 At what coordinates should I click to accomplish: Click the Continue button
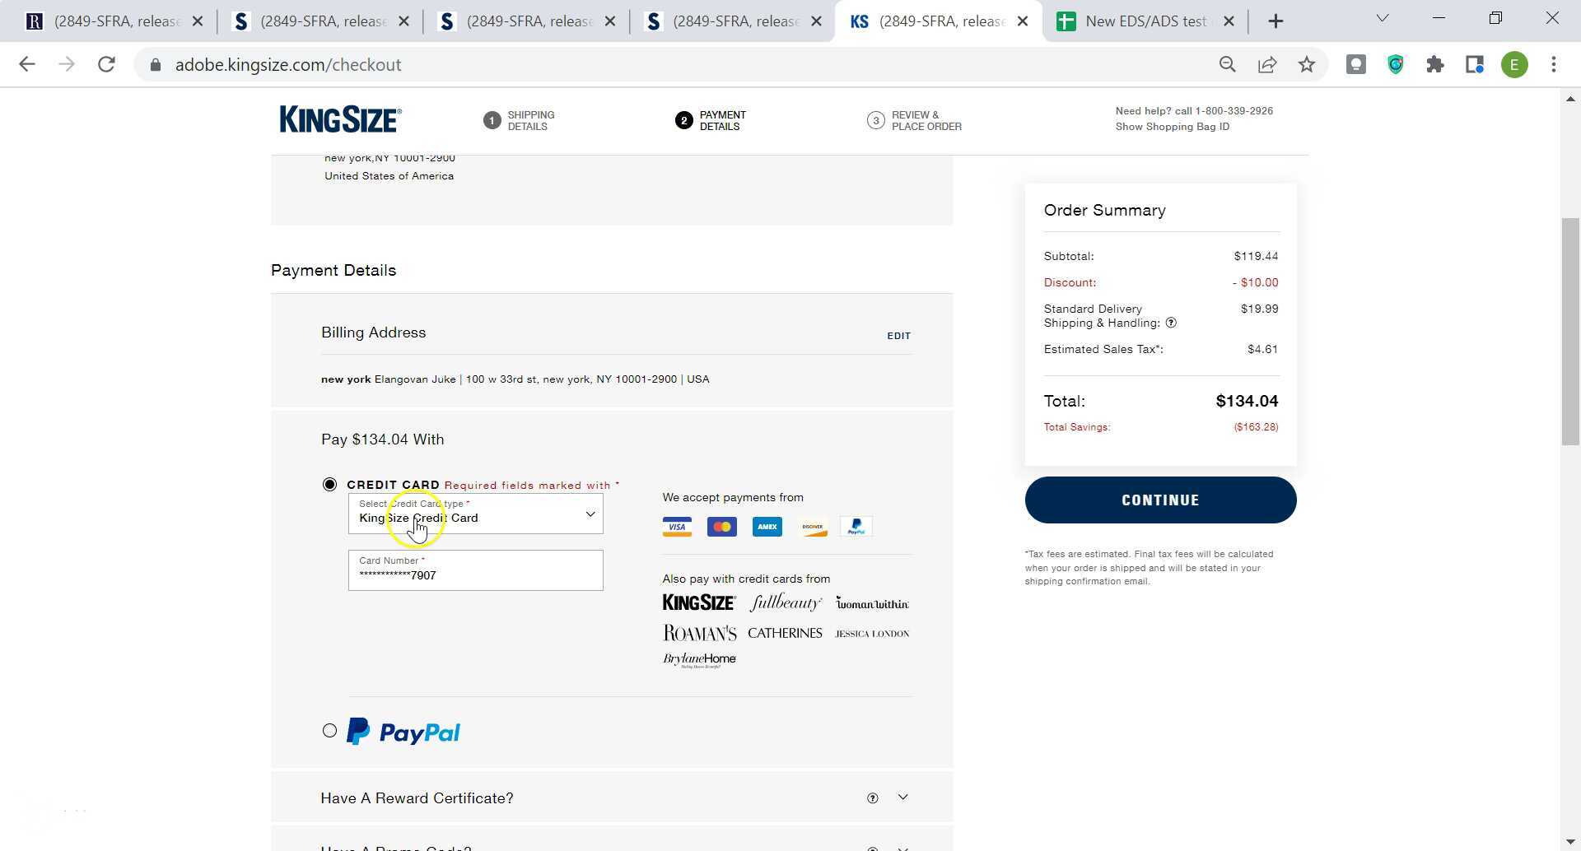1160,500
